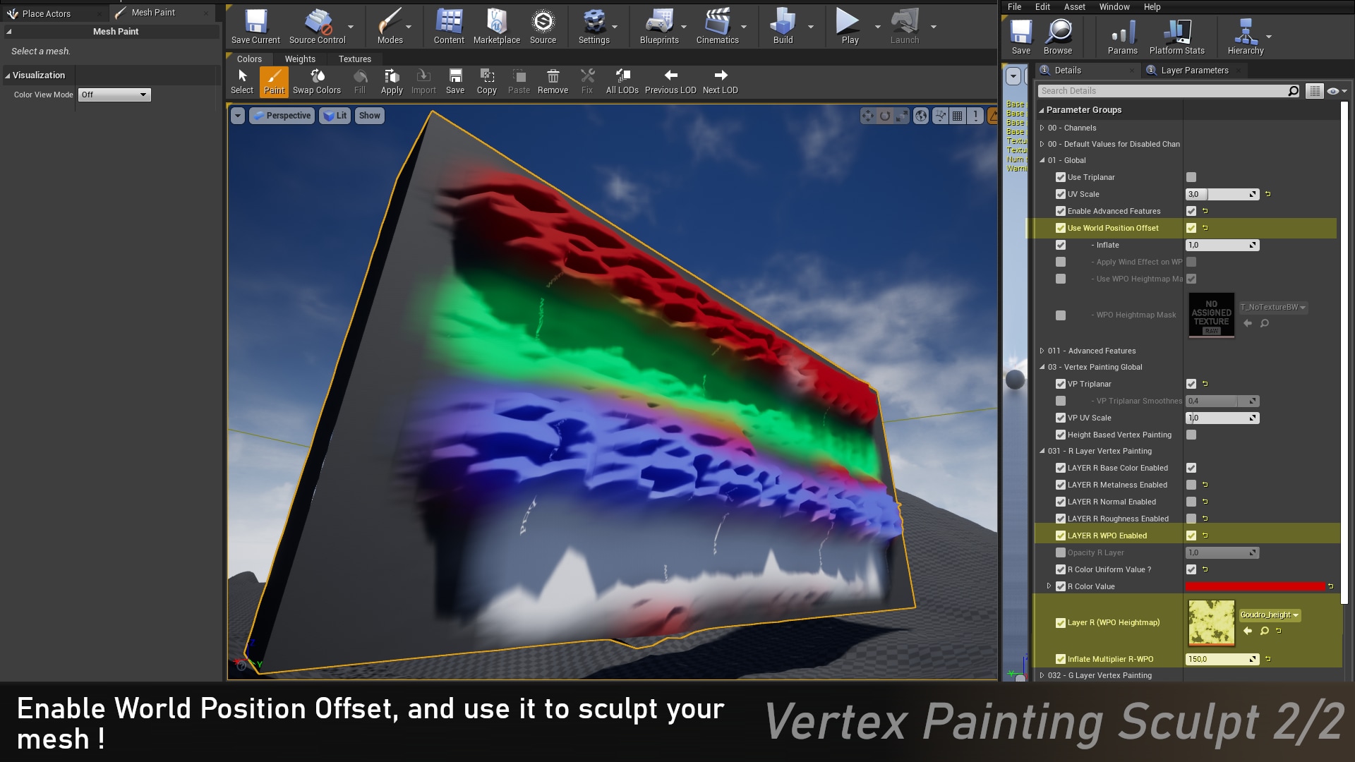Click the red R Color Value swatch
Screen dimensions: 1355x762
[x=1255, y=586]
